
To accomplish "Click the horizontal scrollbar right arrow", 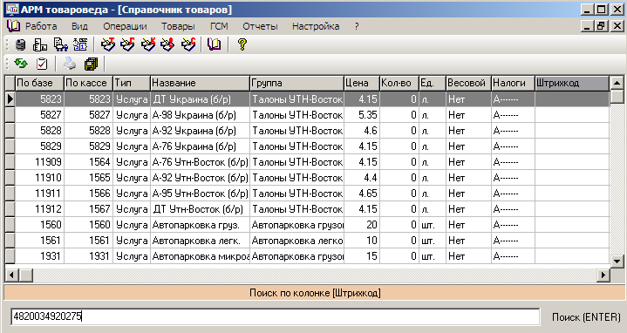I will tap(603, 275).
